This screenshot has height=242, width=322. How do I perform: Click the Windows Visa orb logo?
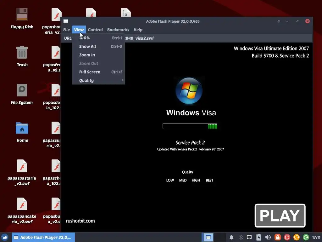point(189,91)
